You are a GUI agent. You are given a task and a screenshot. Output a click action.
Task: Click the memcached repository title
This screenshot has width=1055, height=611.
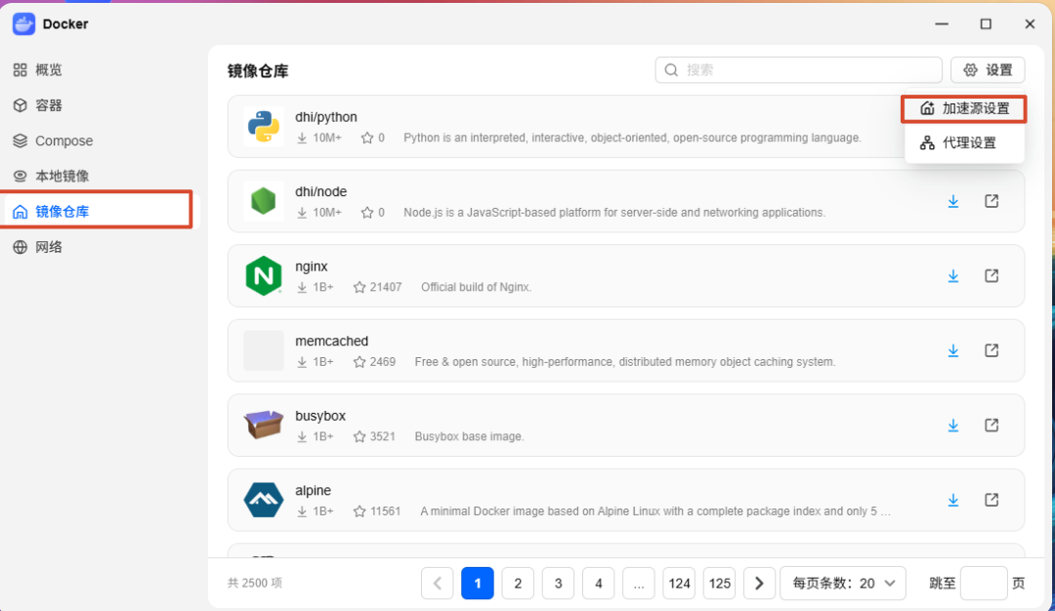332,341
